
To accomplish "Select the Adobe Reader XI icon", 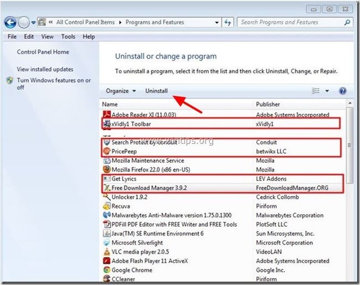I will pyautogui.click(x=107, y=114).
